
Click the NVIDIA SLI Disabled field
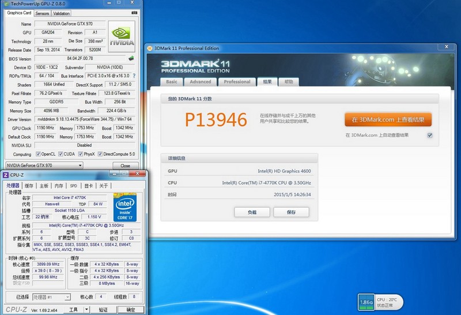pos(85,145)
